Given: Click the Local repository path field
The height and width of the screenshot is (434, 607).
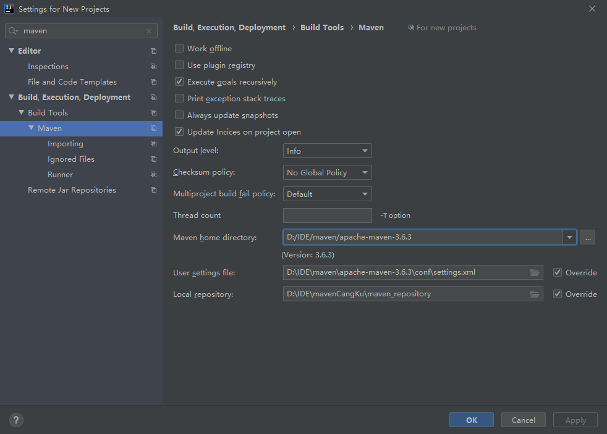Looking at the screenshot, I should click(413, 294).
